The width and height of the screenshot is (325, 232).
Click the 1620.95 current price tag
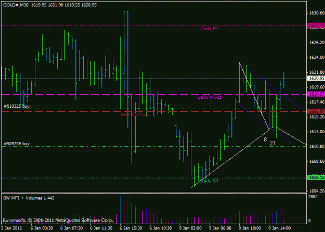tap(316, 79)
